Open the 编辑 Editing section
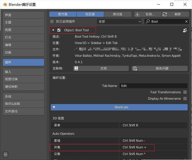The height and width of the screenshot is (160, 192). (23, 45)
